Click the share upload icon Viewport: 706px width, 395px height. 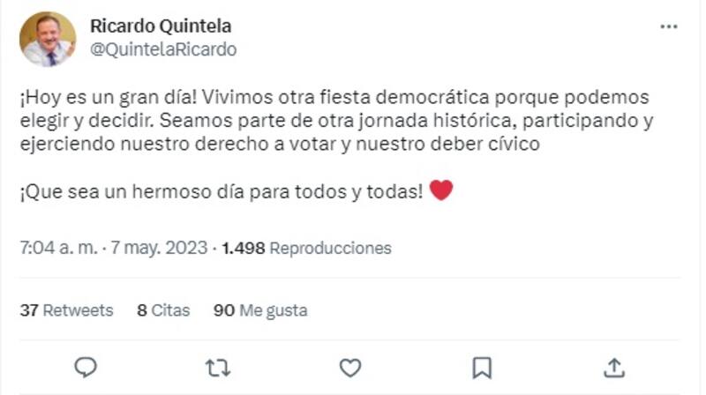pos(615,367)
